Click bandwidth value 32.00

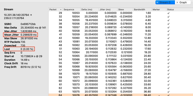click(147, 81)
